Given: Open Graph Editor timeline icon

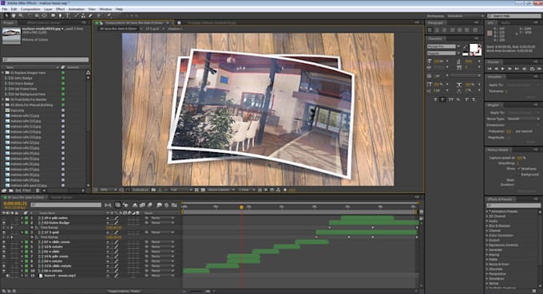Looking at the screenshot, I should coord(174,206).
